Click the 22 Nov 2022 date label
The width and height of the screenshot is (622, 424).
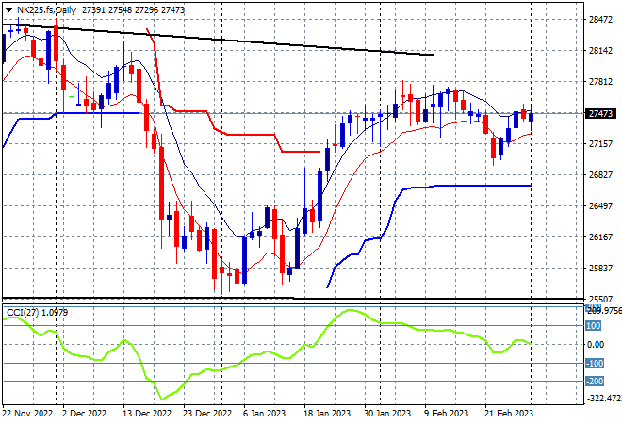click(x=27, y=414)
